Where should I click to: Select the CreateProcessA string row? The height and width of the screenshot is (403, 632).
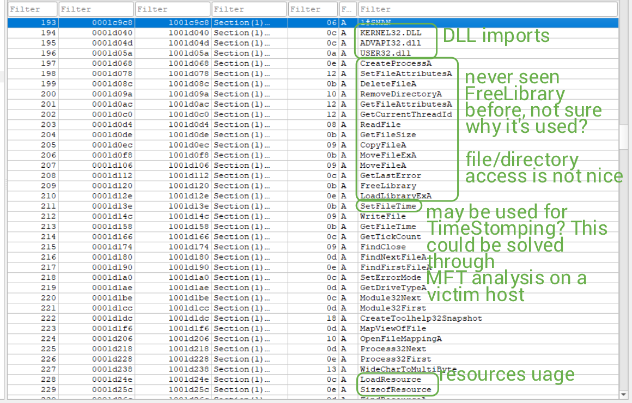tap(388, 64)
